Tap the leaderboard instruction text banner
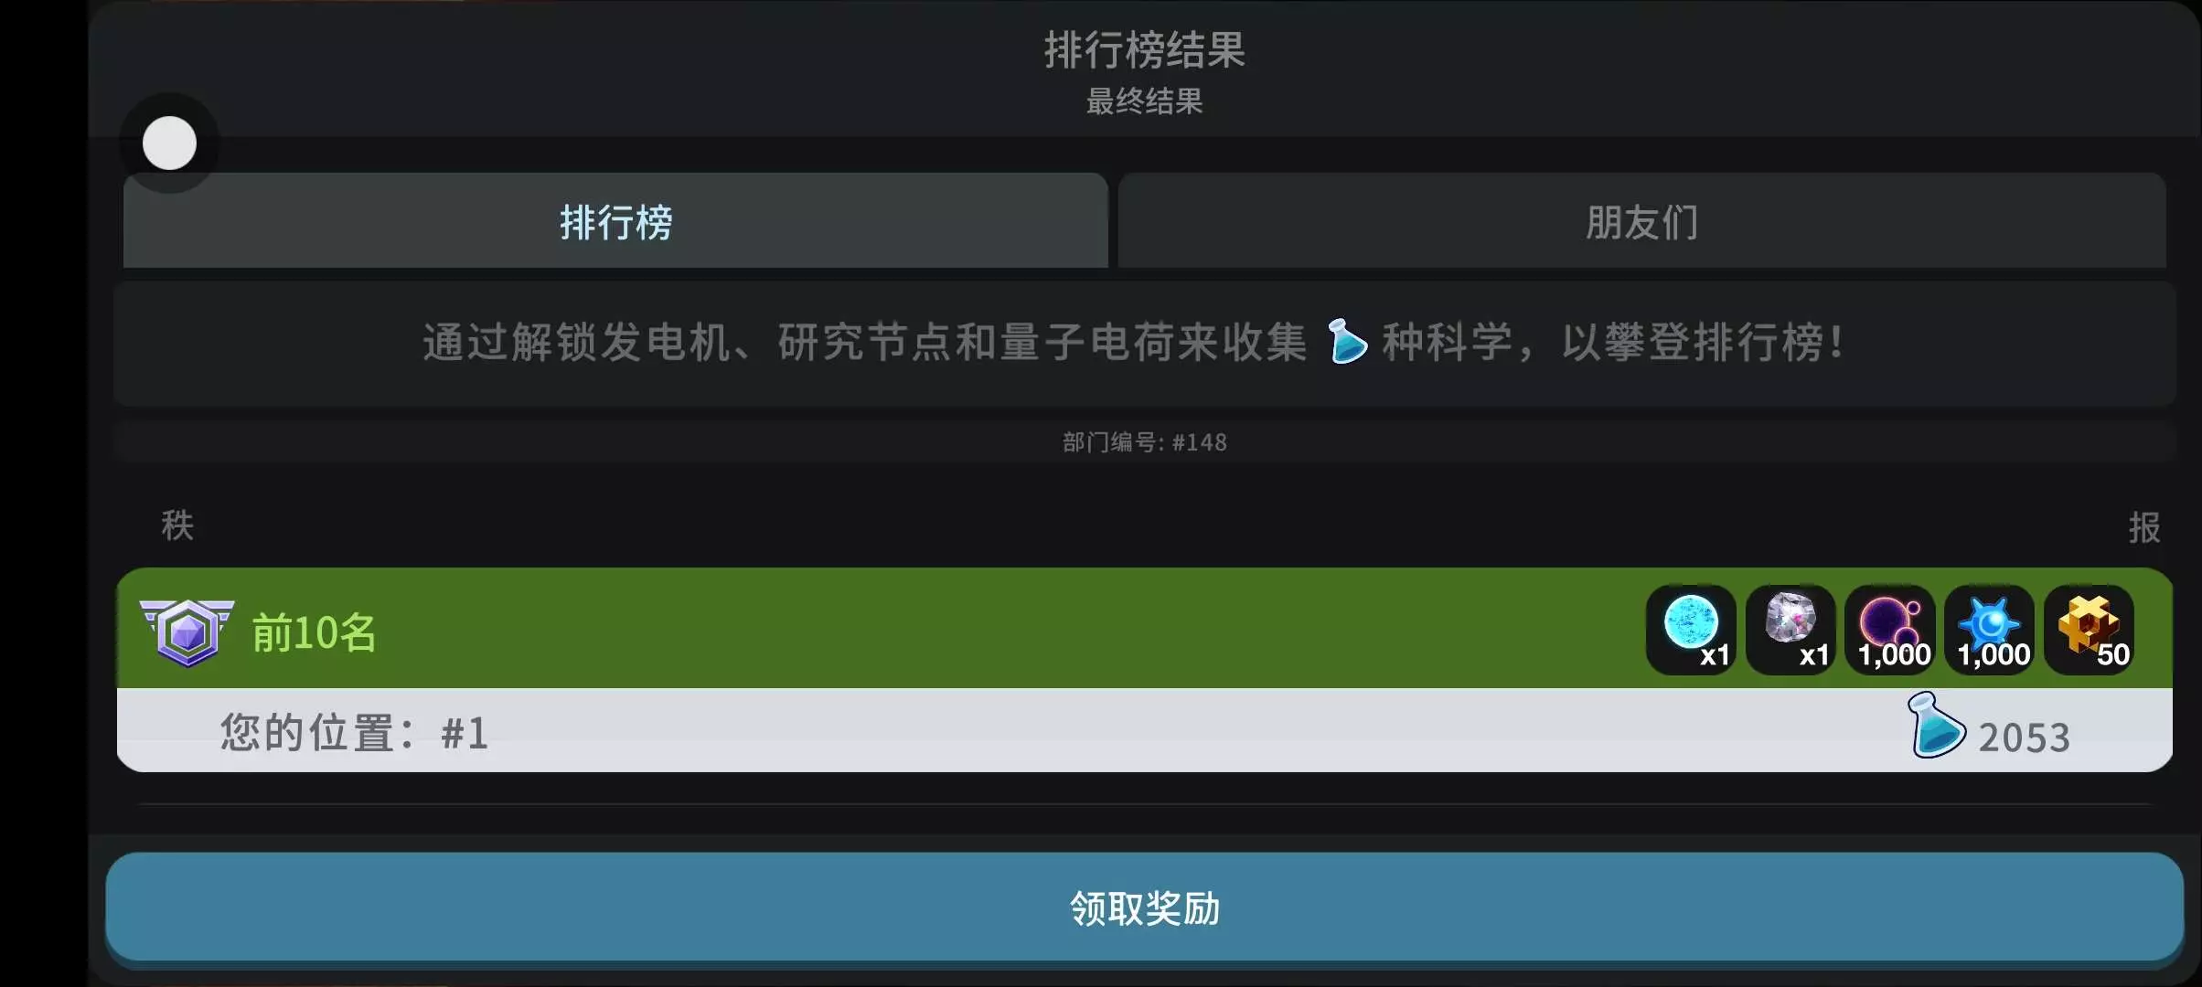This screenshot has height=987, width=2202. pyautogui.click(x=1144, y=344)
